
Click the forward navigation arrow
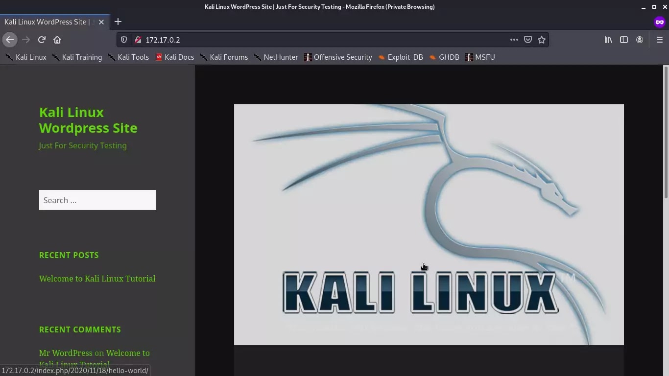point(26,40)
